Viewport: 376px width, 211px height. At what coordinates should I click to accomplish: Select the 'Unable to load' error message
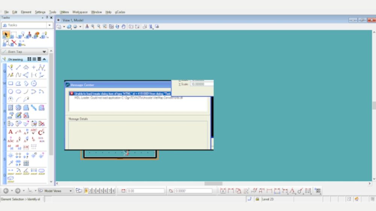[120, 94]
